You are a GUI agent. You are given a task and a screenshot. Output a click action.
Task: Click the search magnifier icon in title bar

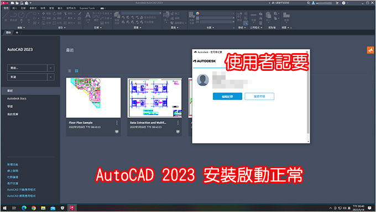click(309, 3)
